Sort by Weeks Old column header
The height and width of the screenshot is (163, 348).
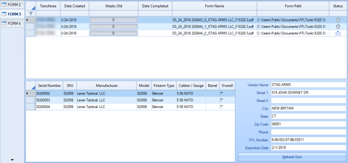tap(114, 6)
